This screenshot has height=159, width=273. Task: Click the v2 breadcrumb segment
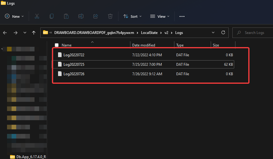[x=166, y=33]
